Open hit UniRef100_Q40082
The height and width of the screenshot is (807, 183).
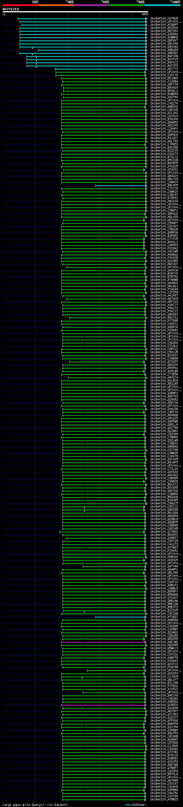[164, 47]
